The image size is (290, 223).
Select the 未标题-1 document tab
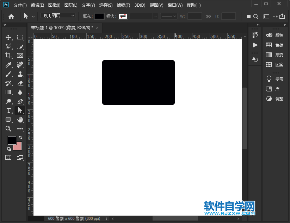click(x=60, y=27)
